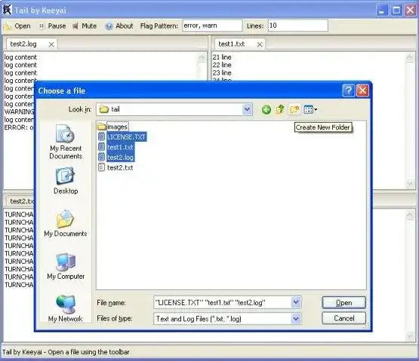This screenshot has height=361, width=419.
Task: Select the images folder
Action: pos(113,127)
